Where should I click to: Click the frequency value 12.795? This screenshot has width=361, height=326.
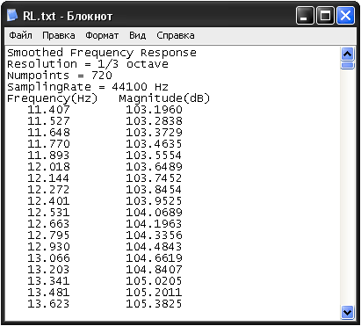(48, 235)
